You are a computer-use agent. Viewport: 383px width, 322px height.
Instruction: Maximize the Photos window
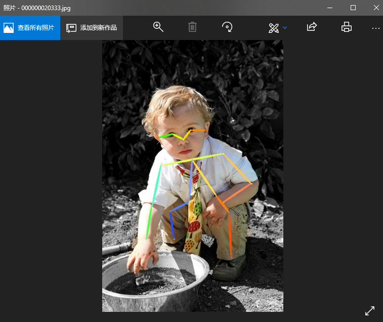point(353,8)
